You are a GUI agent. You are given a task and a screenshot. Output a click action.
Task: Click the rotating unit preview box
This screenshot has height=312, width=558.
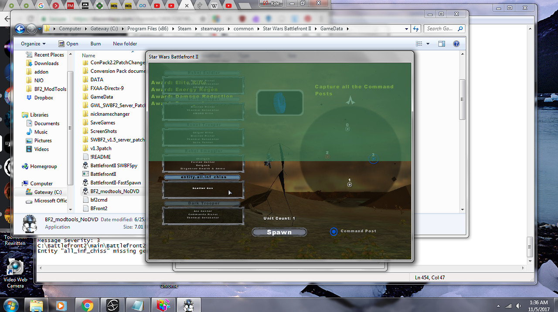(x=279, y=103)
